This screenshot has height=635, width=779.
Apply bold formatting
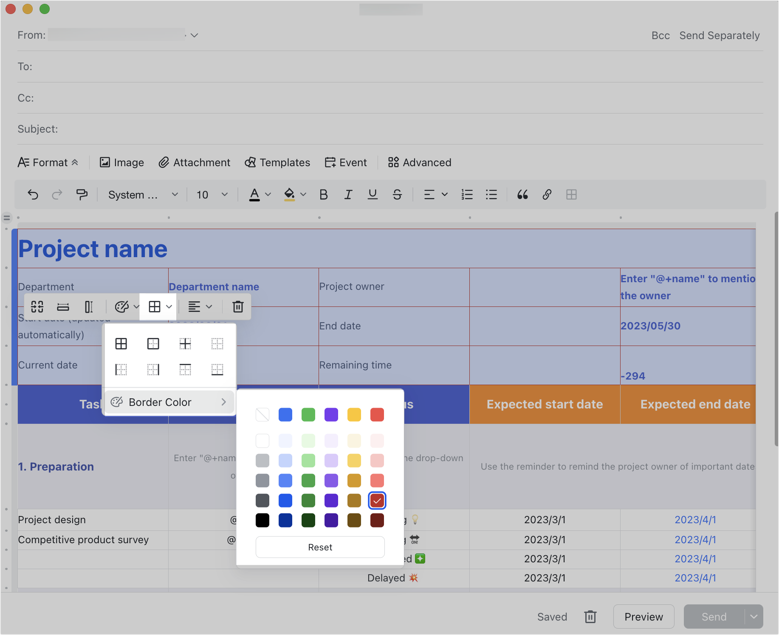(324, 195)
